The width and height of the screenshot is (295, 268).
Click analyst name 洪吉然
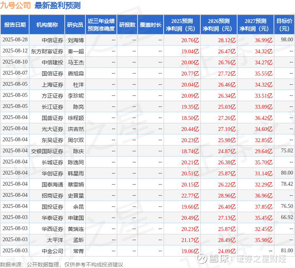click(x=75, y=129)
